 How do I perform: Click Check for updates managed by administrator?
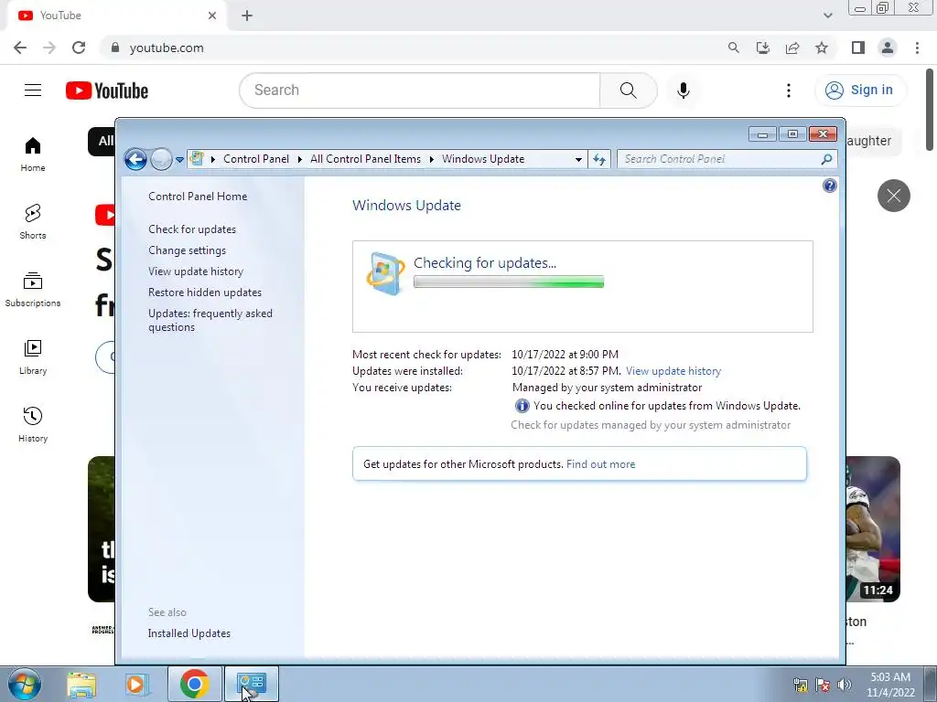pyautogui.click(x=651, y=425)
